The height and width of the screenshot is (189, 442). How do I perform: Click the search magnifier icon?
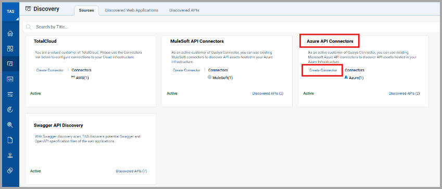point(29,27)
